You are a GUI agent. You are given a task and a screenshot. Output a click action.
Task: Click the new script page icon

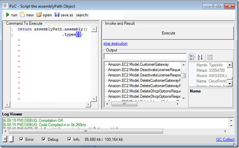(22, 14)
